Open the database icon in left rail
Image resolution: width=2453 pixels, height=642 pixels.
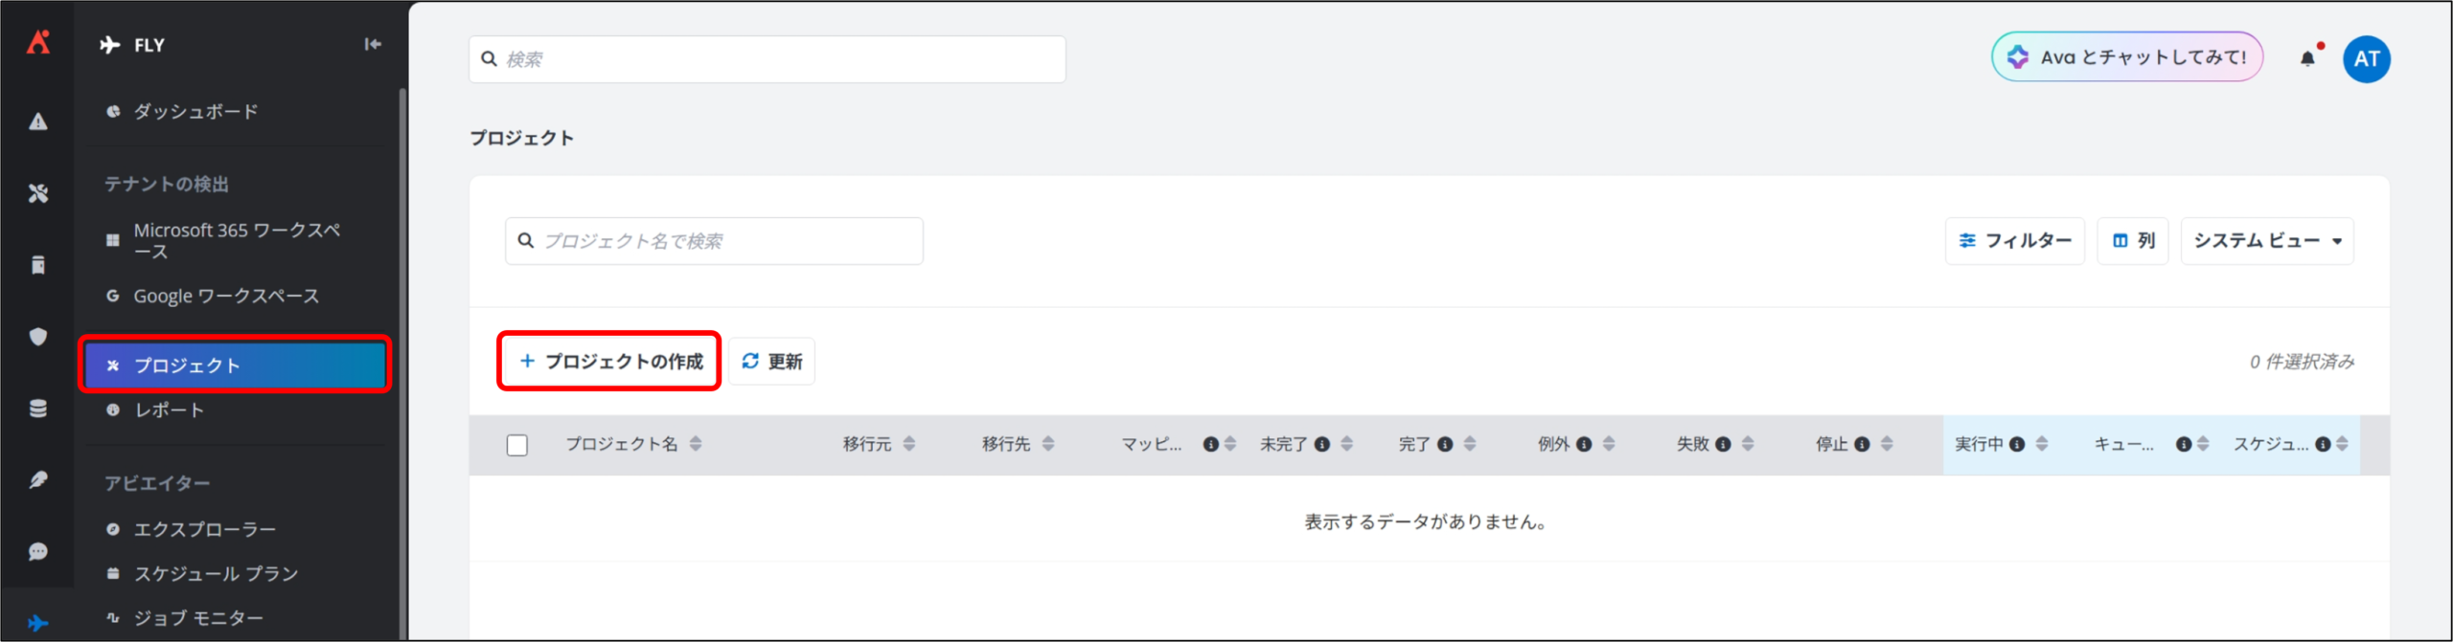point(38,409)
